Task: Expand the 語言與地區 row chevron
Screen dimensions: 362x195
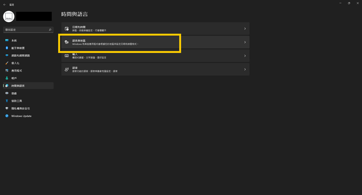Action: pos(245,42)
